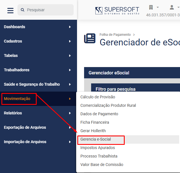Open the Trabalhadores menu
The width and height of the screenshot is (180, 173).
pyautogui.click(x=38, y=70)
